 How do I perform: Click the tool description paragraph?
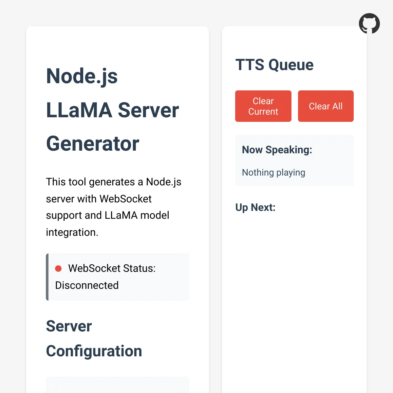point(114,207)
